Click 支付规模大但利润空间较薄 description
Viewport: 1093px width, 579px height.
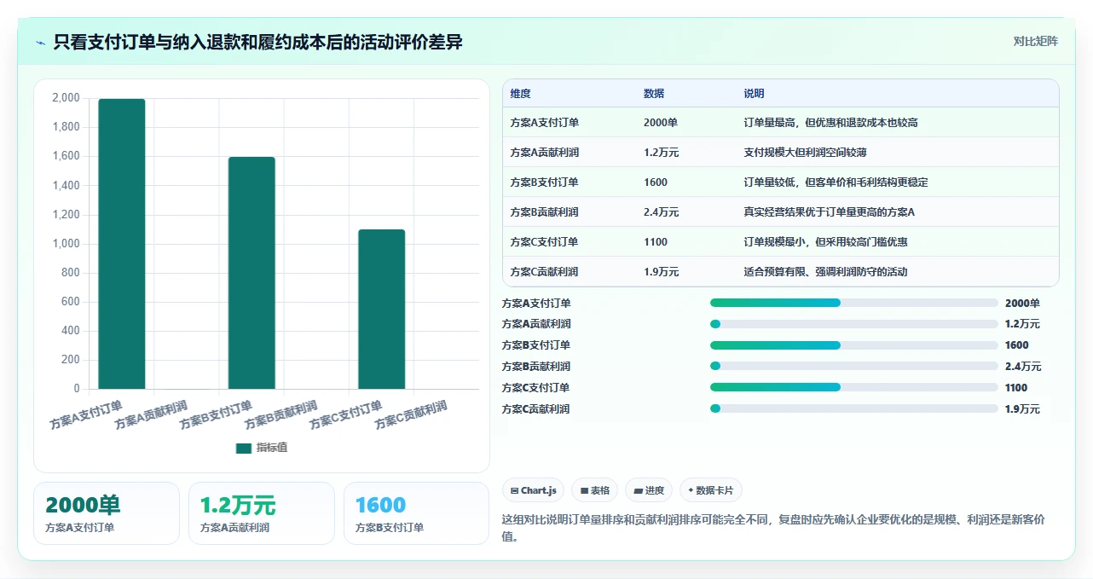tap(806, 153)
